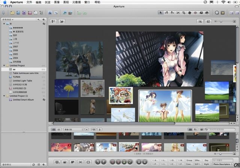Select the Stamp tool
Image resolution: width=240 pixels, height=168 pixels.
(x=207, y=13)
